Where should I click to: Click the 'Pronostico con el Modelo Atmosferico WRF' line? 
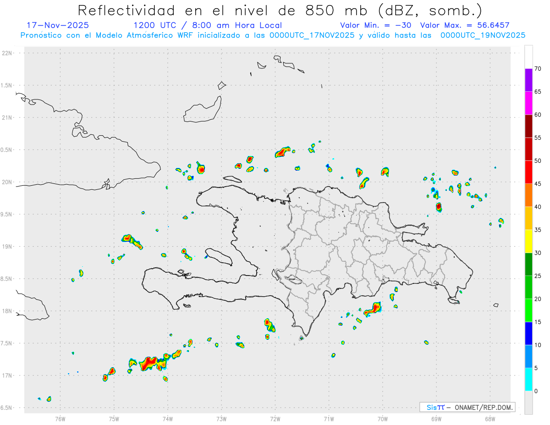coord(273,35)
